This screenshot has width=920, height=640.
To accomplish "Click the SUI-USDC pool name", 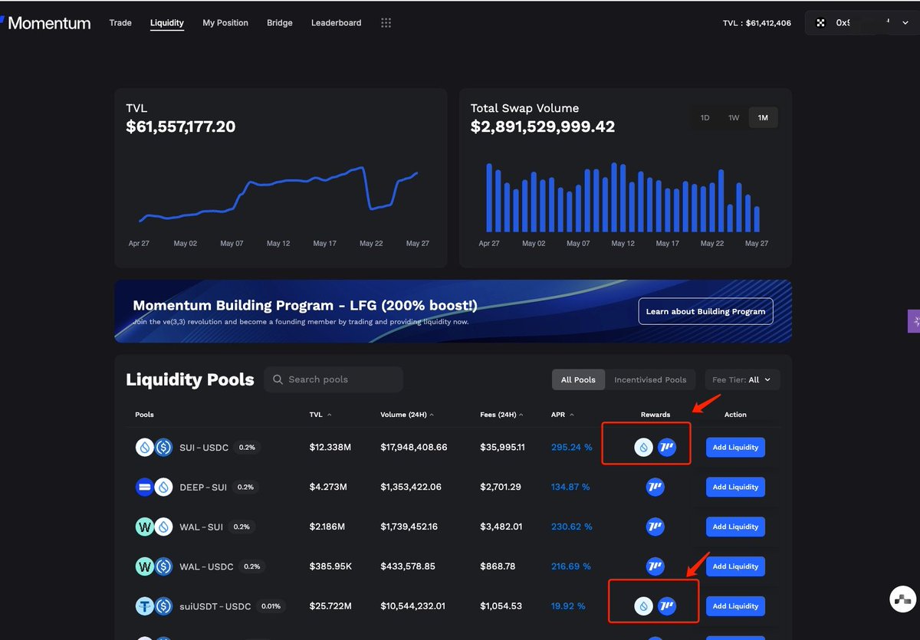I will [x=204, y=448].
